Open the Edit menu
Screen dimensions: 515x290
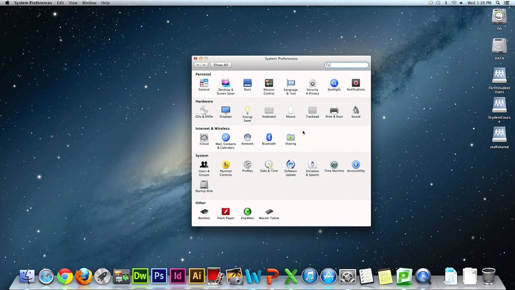[60, 3]
